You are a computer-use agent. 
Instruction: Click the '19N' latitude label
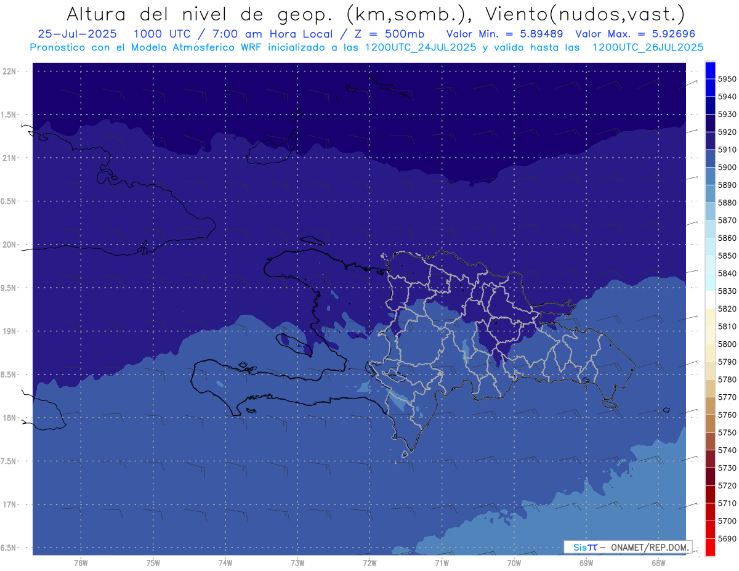(9, 331)
